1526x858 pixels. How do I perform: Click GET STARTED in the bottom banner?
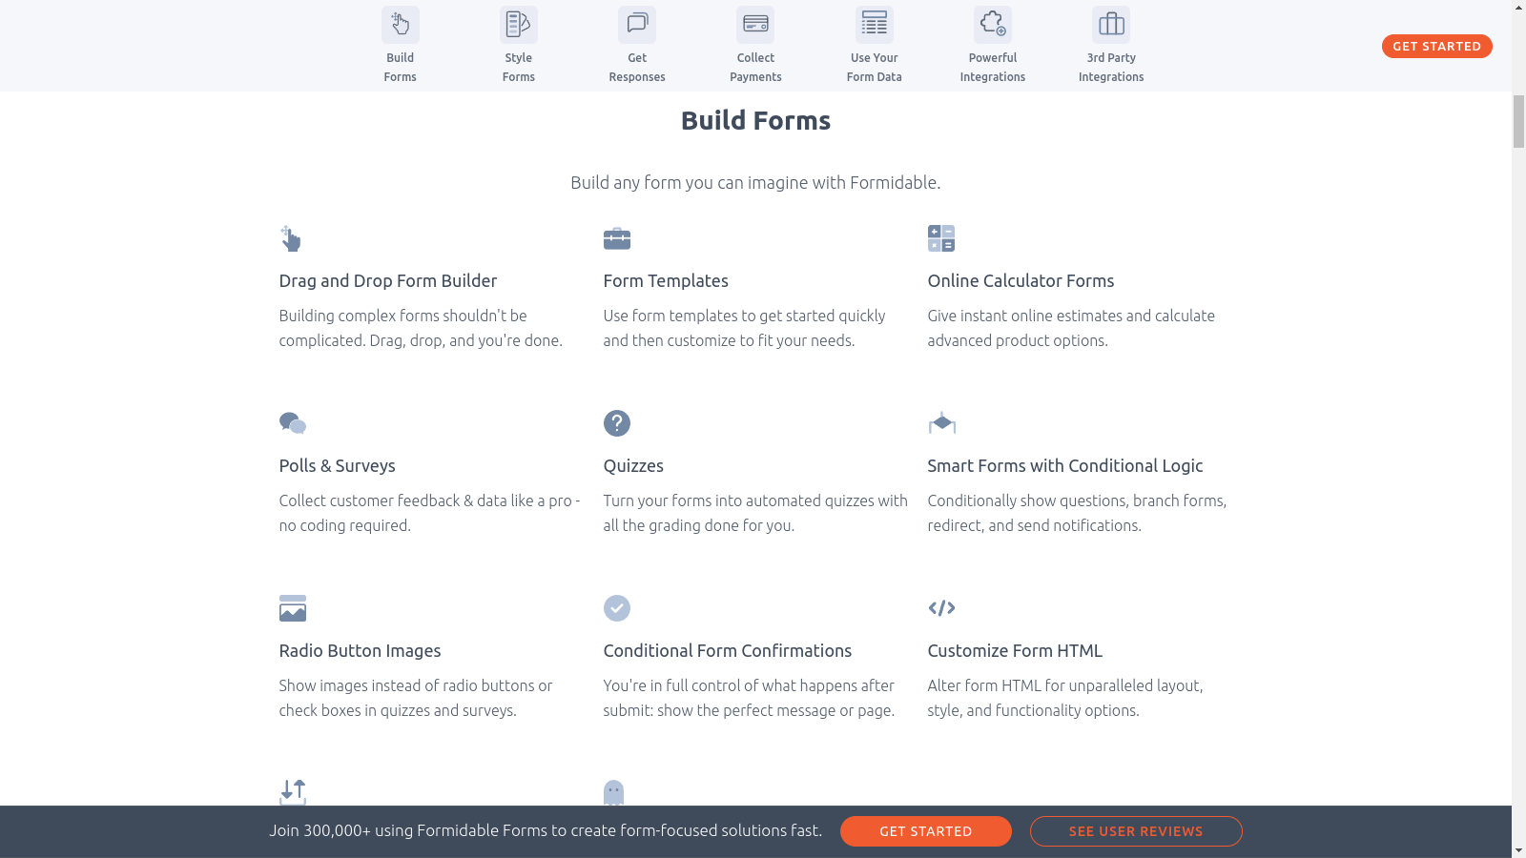point(925,830)
